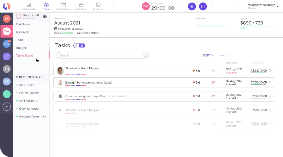The height and width of the screenshot is (157, 283).
Task: Click the Actual budget progress bar
Action: point(258,26)
